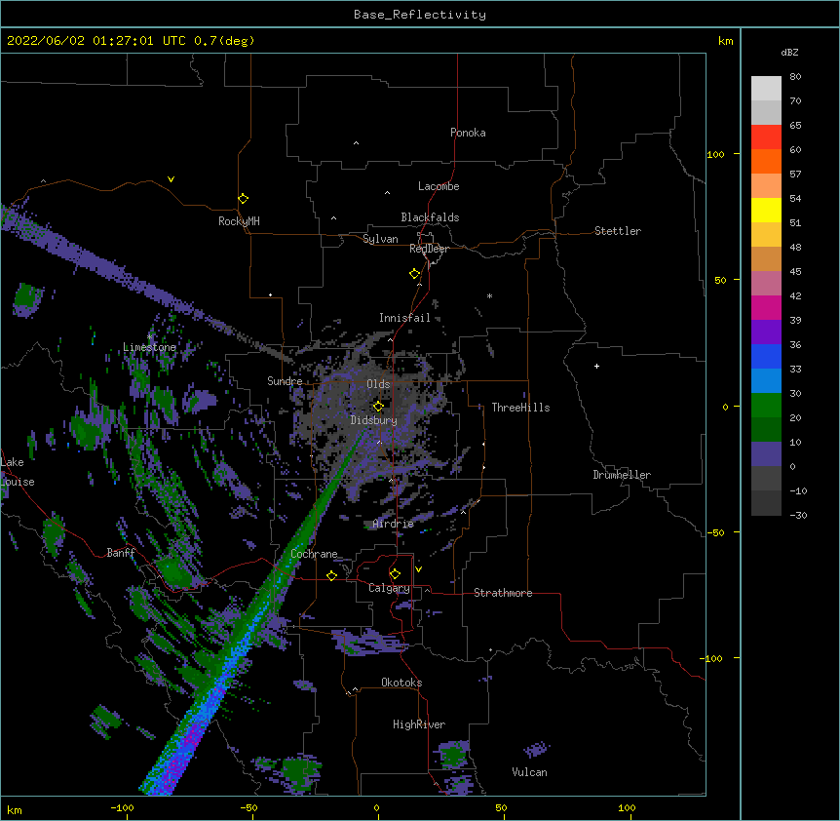Click the yellow station marker south of RedDeer

coord(415,274)
